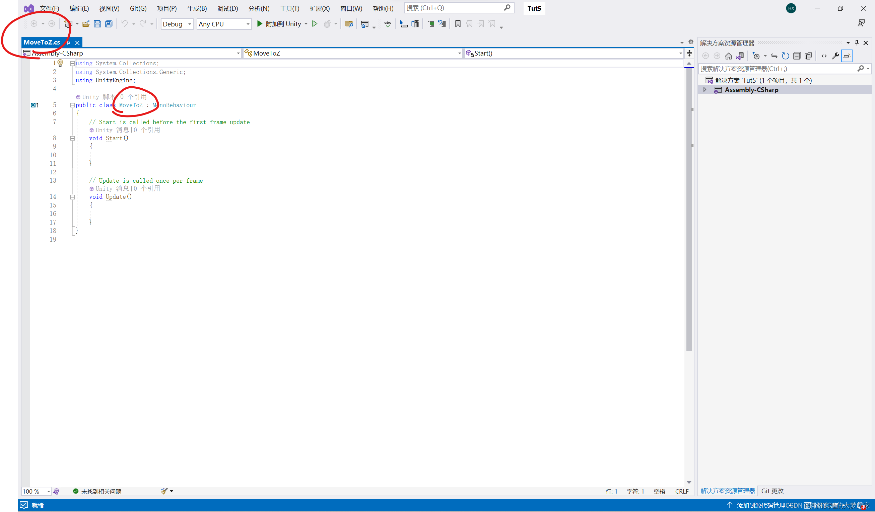The width and height of the screenshot is (875, 512).
Task: Click the abc spell-check toolbar icon
Action: click(x=388, y=24)
